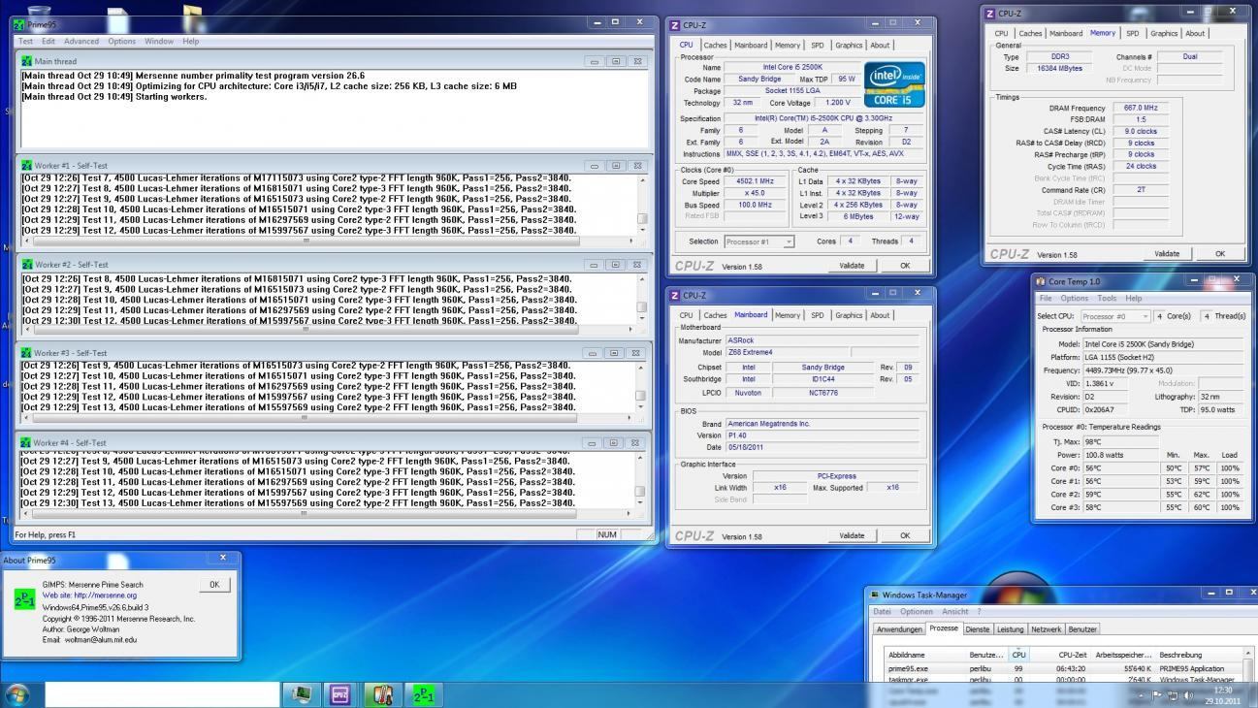Select the prime95.exe process row
1258x708 pixels.
(1065, 668)
